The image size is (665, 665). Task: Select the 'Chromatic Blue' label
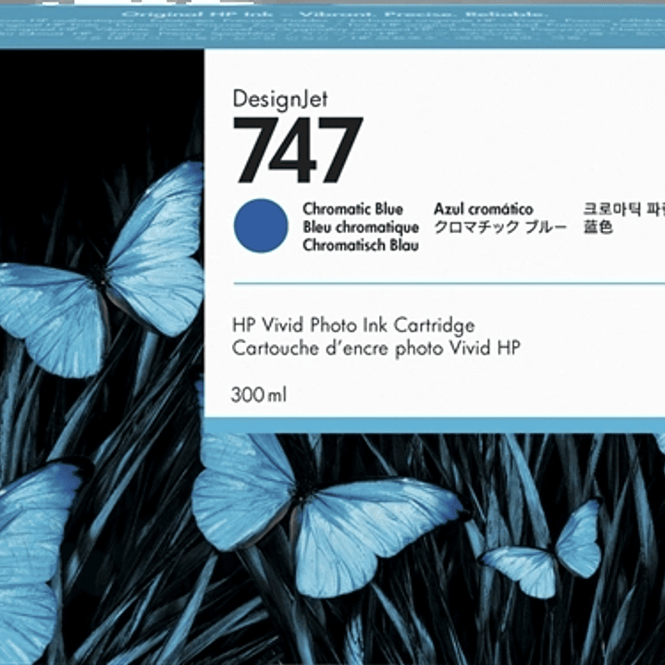(353, 209)
